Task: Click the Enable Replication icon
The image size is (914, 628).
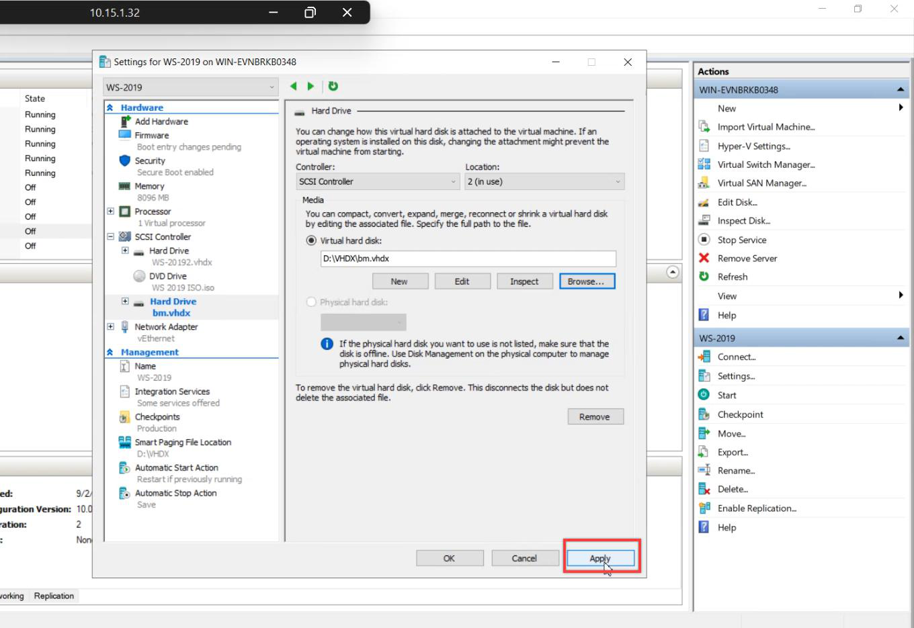Action: click(704, 508)
